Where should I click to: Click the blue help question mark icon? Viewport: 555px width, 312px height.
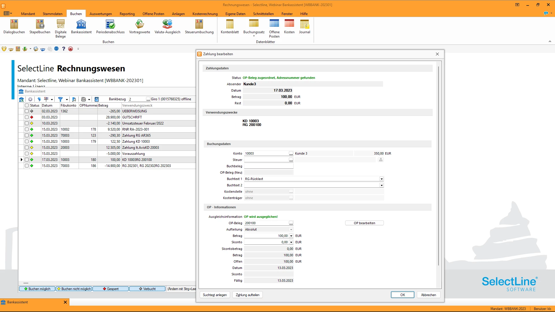click(x=64, y=49)
